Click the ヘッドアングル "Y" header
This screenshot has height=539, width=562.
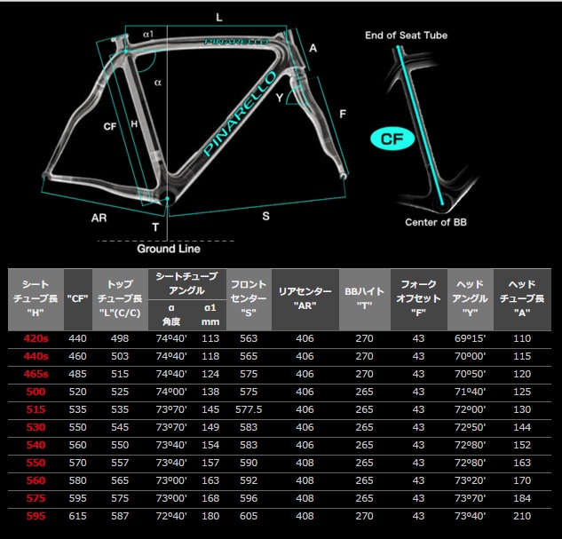[x=471, y=299]
